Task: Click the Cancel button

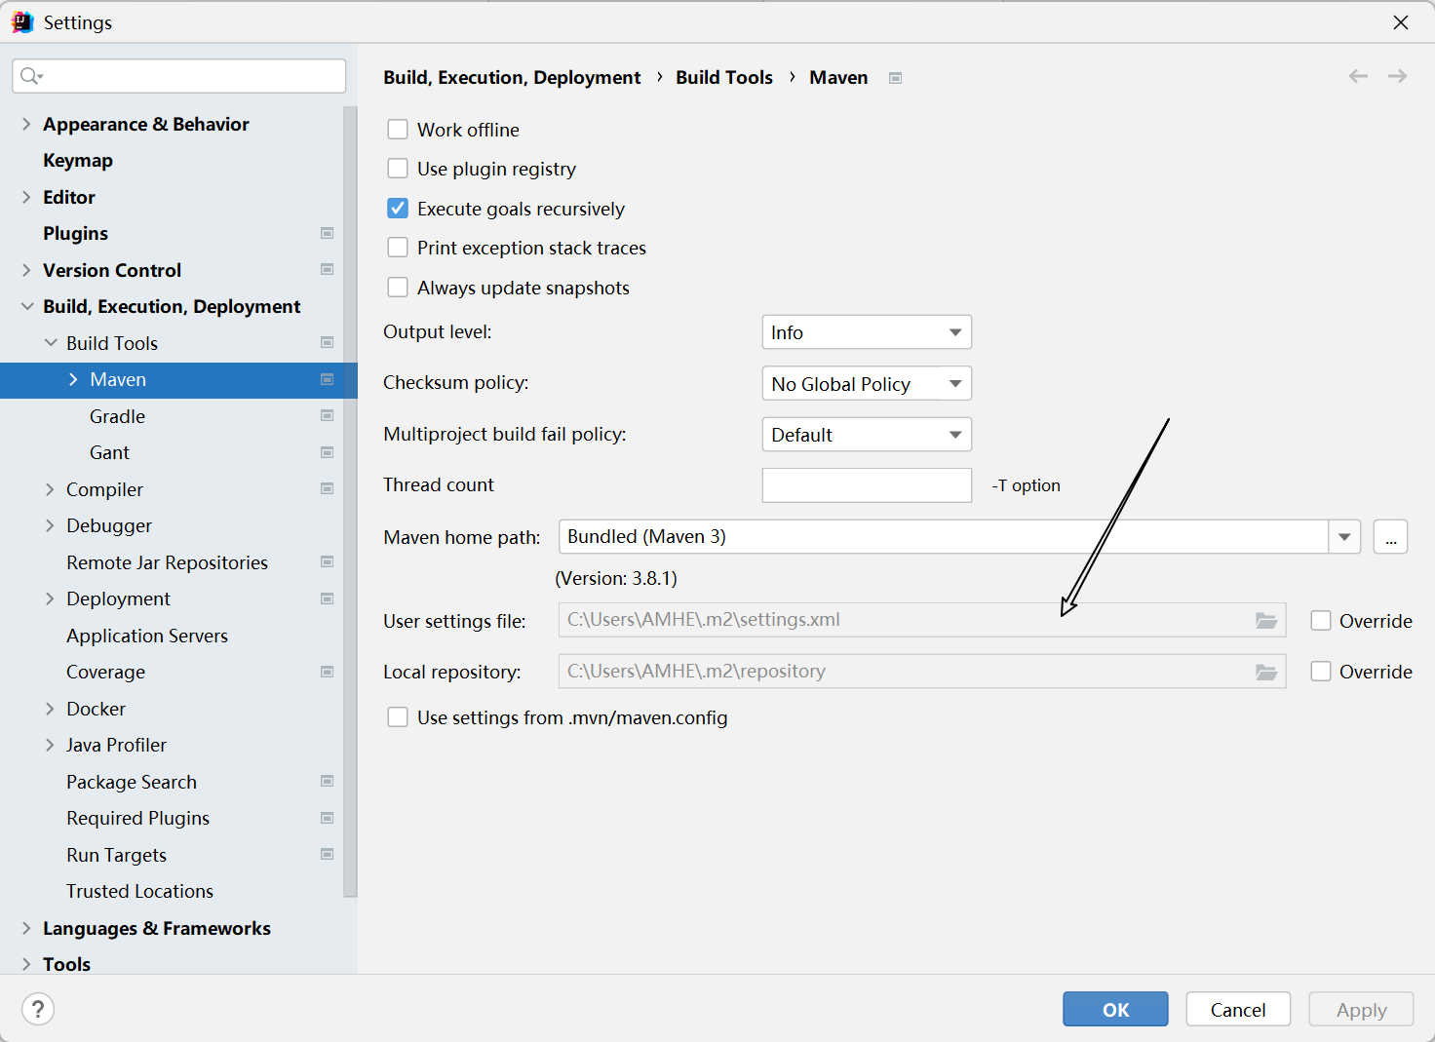Action: coord(1238,1009)
